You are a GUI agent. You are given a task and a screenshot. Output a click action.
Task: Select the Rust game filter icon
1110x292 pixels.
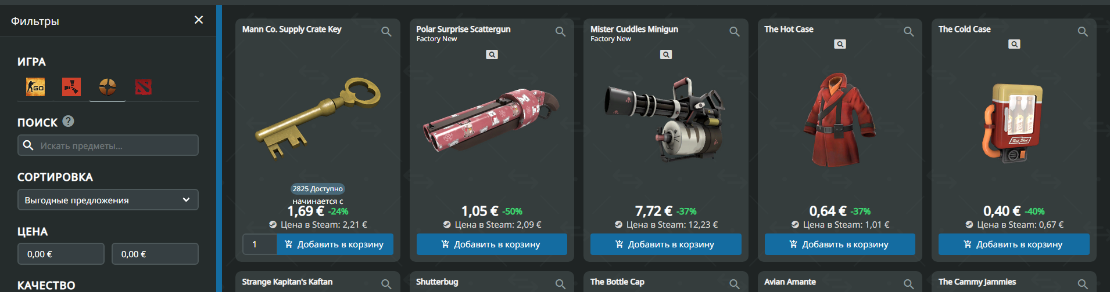(x=71, y=87)
